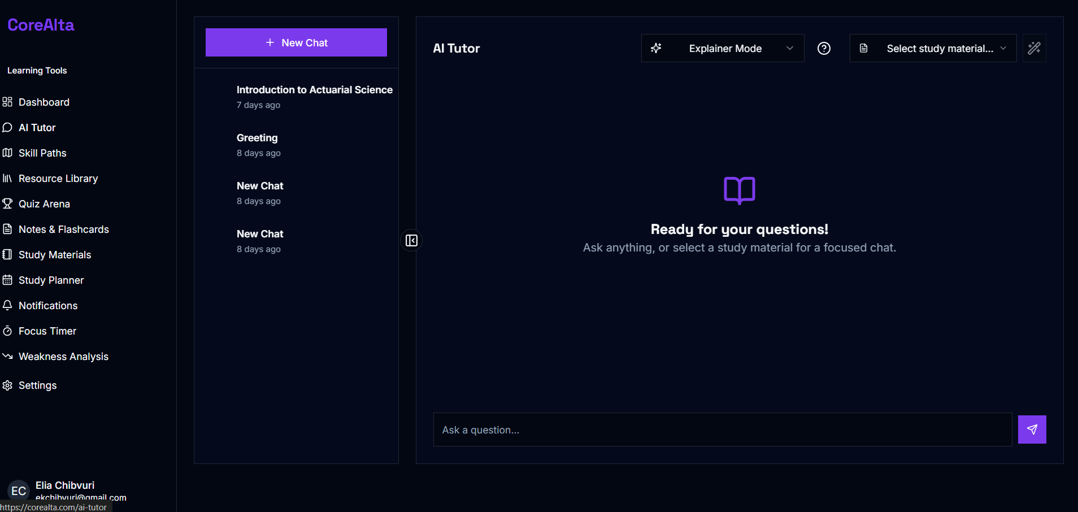
Task: Open the Dashboard from the sidebar
Action: tap(44, 102)
